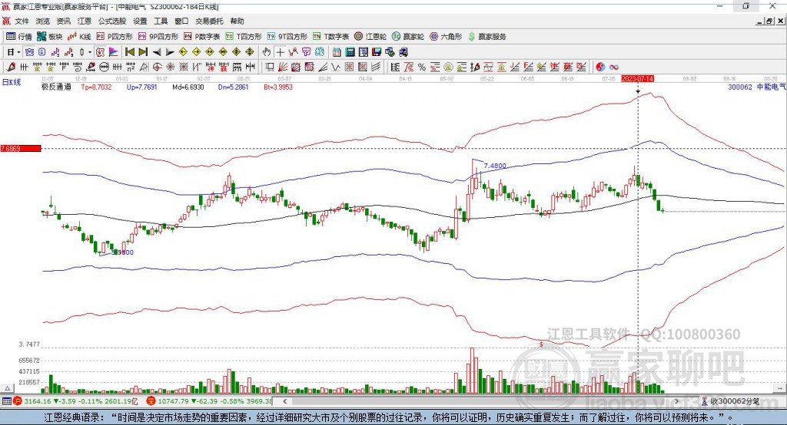This screenshot has width=787, height=425.
Task: Click the black left arrow step-back icon
Action: [x=157, y=52]
